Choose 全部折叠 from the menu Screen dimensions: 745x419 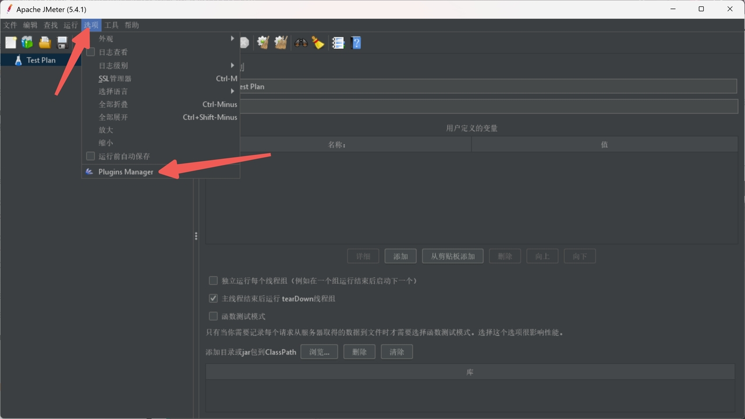tap(161, 104)
